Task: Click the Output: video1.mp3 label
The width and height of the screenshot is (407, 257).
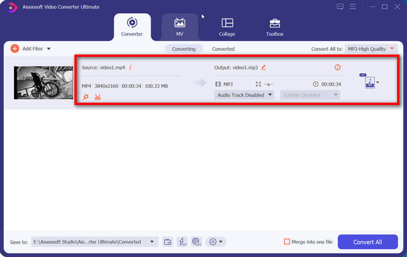Action: tap(236, 67)
